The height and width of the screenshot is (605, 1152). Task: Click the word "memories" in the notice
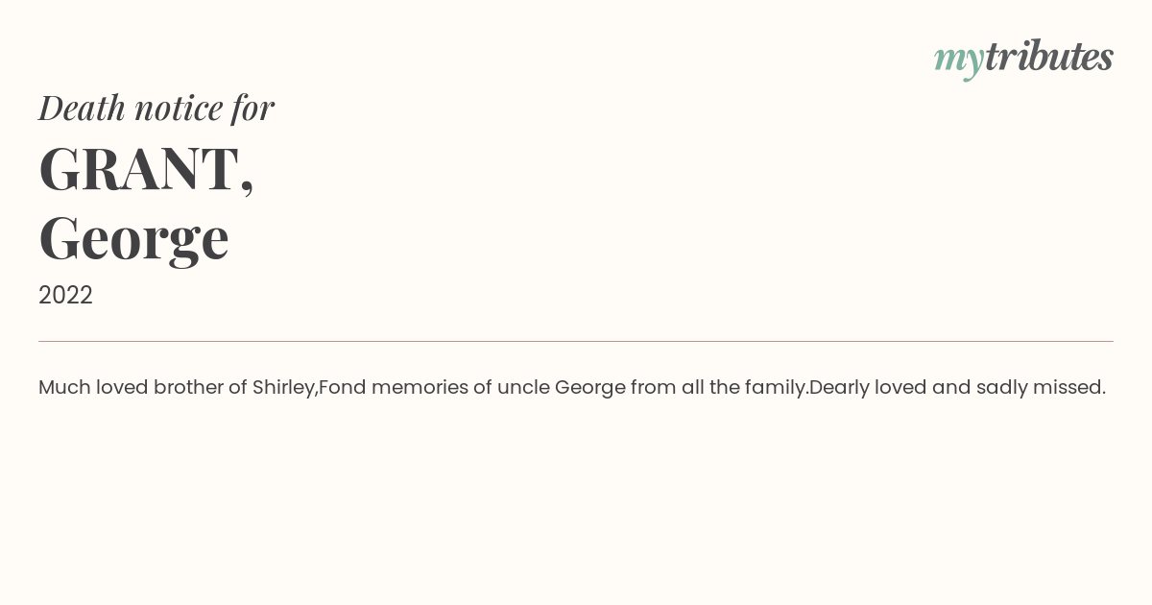[x=420, y=387]
